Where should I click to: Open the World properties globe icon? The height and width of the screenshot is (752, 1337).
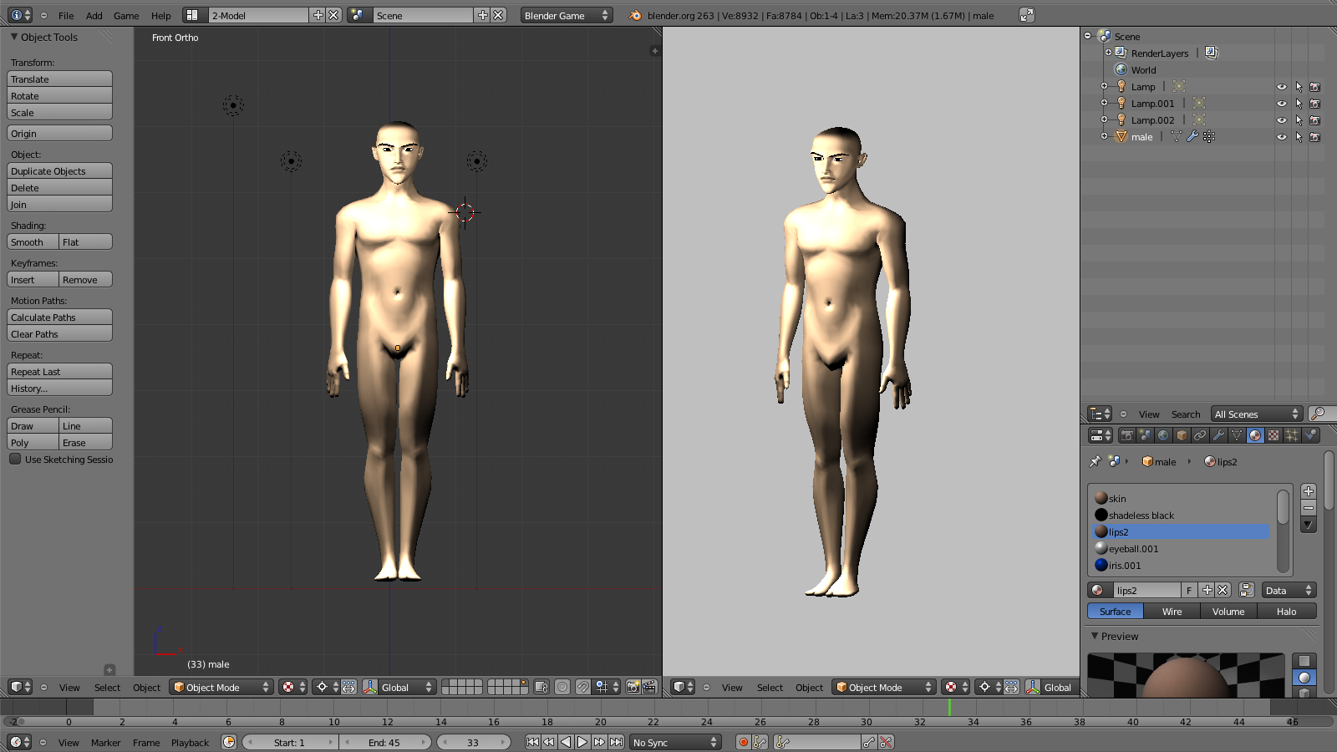pos(1163,435)
